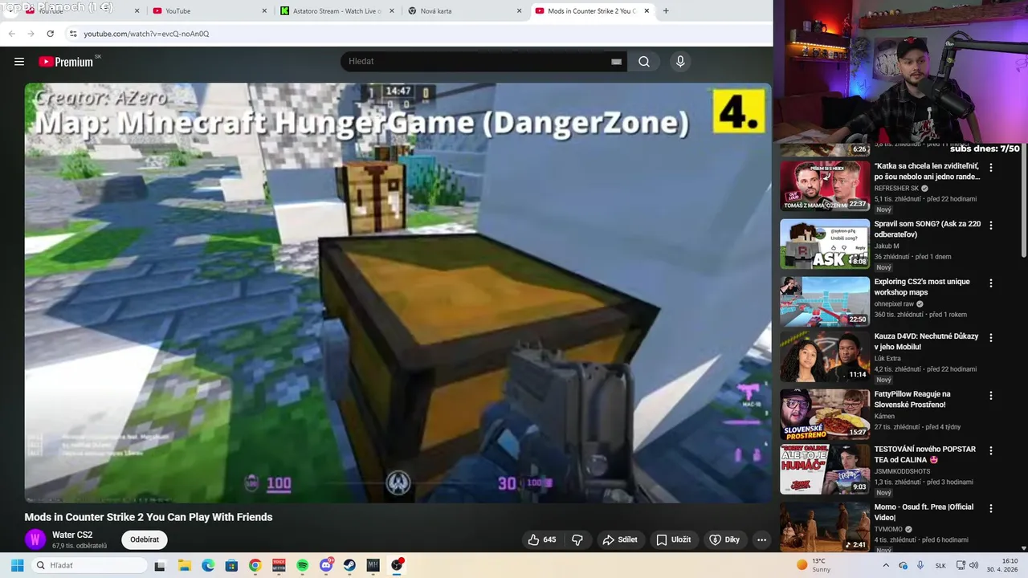The width and height of the screenshot is (1028, 578).
Task: Open the YouTube hamburger guide menu
Action: point(19,62)
